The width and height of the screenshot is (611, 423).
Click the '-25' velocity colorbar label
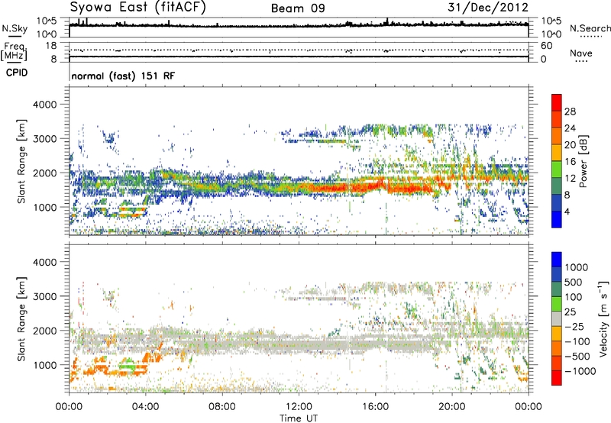[574, 327]
